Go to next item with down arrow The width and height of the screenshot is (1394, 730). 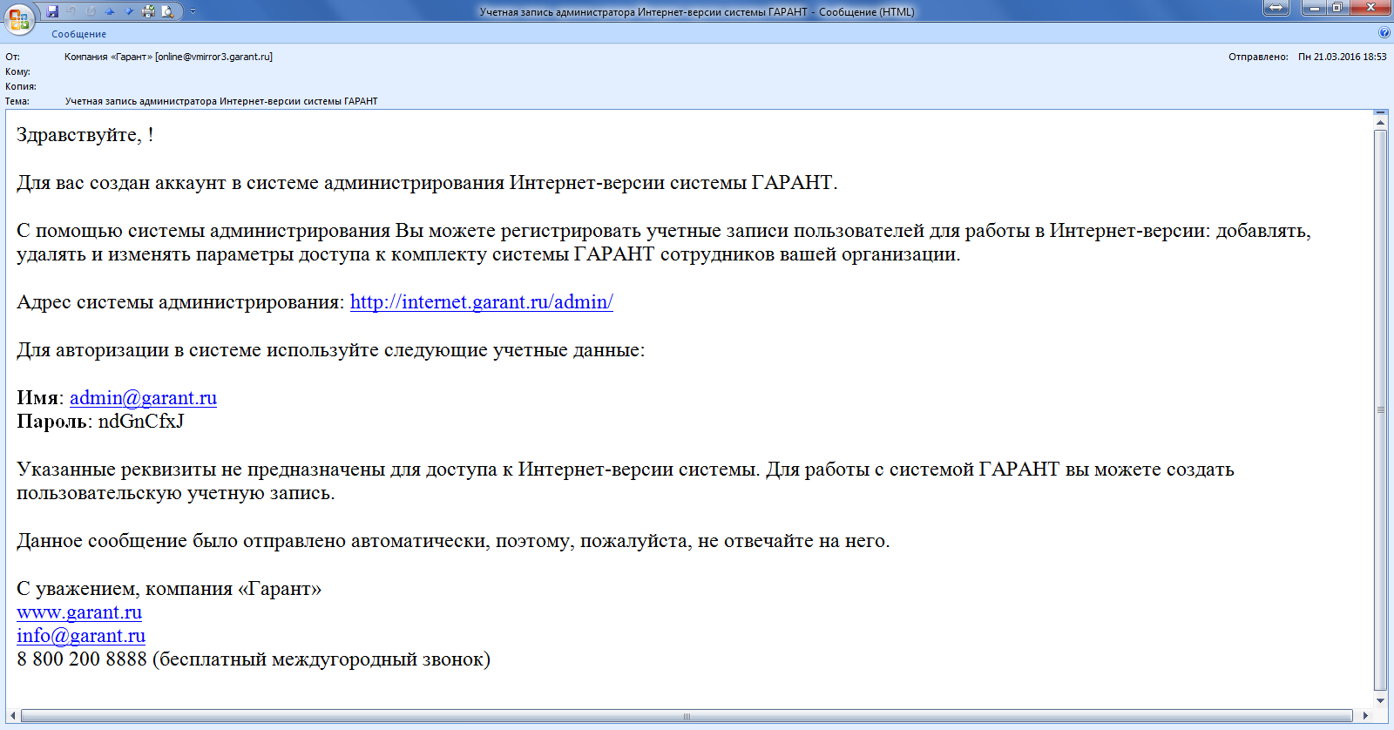129,11
